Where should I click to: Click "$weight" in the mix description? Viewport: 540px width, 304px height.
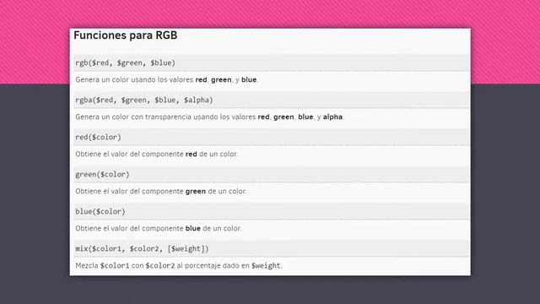pyautogui.click(x=266, y=266)
